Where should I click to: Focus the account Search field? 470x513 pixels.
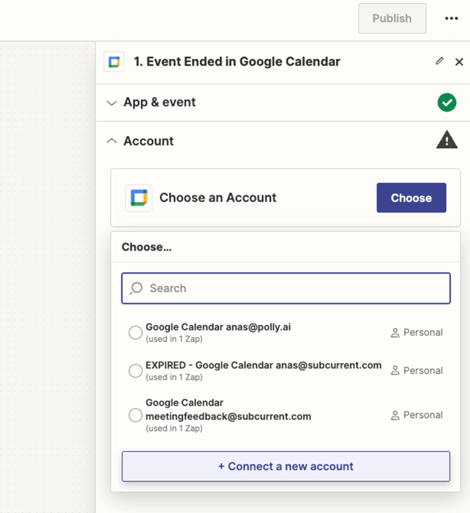click(286, 288)
